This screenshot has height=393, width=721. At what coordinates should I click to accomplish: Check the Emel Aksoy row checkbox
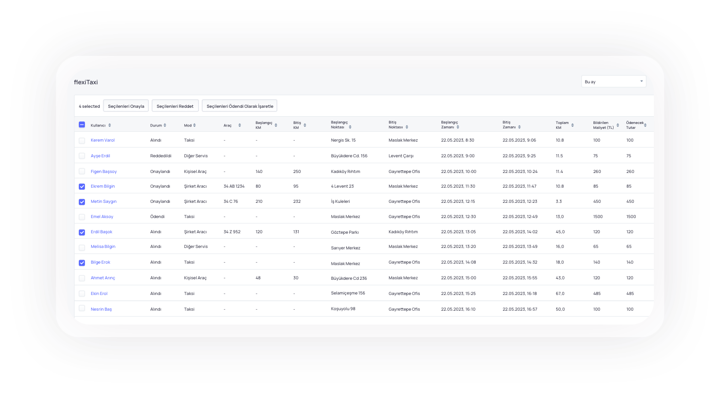tap(82, 217)
